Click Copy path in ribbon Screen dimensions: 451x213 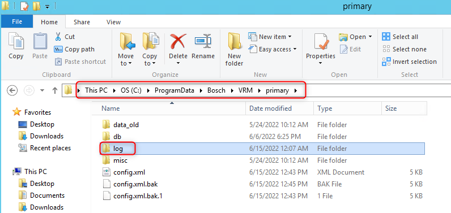[74, 49]
